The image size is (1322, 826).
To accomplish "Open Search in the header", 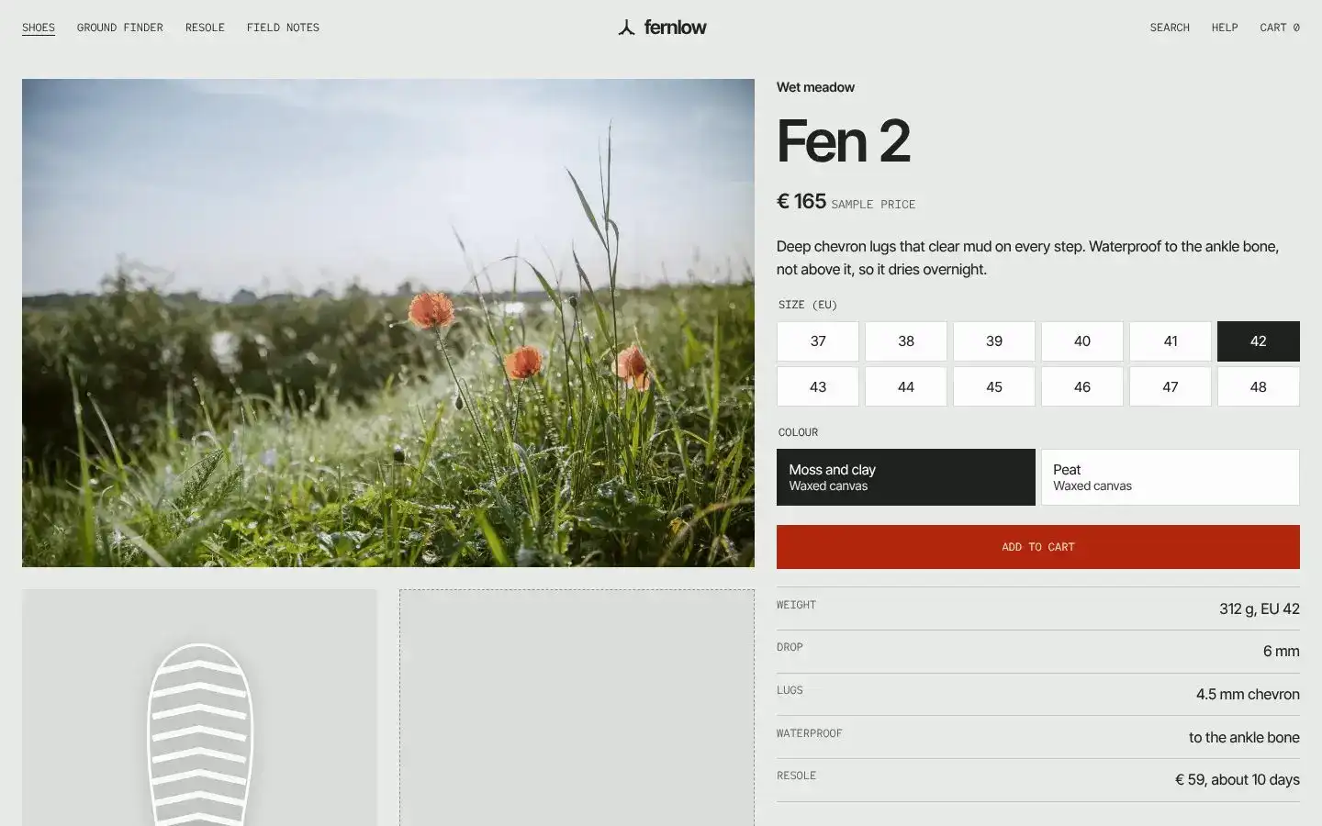I will pyautogui.click(x=1170, y=28).
